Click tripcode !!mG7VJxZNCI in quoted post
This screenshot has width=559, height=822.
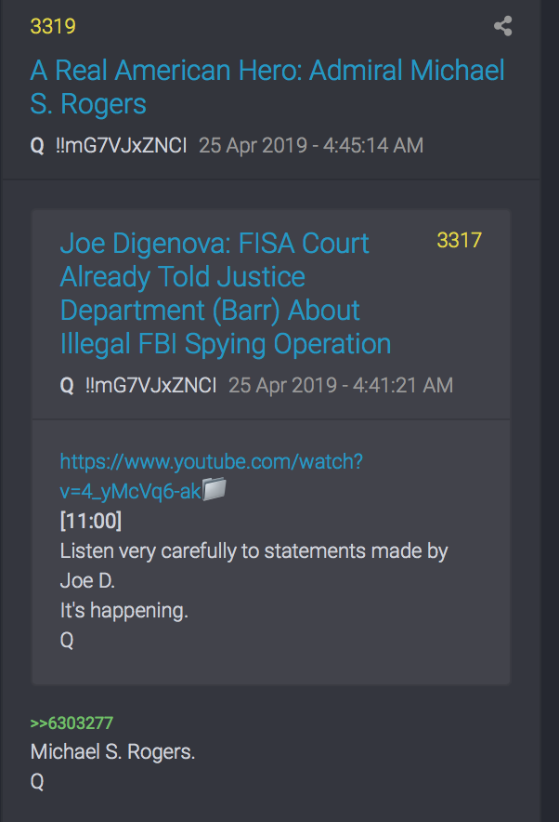[150, 385]
